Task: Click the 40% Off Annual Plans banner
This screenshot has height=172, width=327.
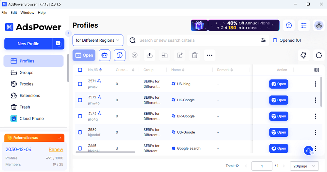Action: 244,25
